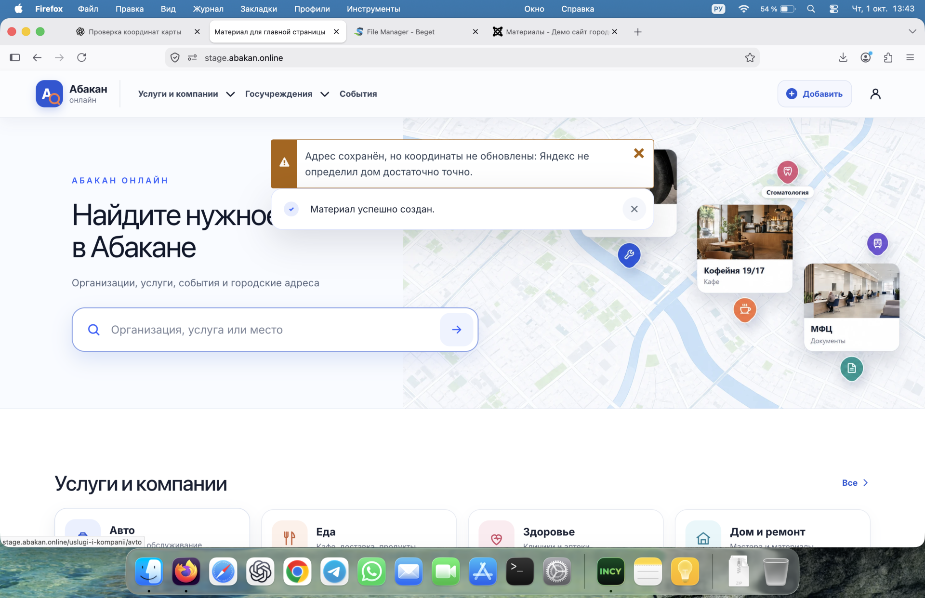925x598 pixels.
Task: Launch Terminal from the Dock
Action: pyautogui.click(x=520, y=571)
